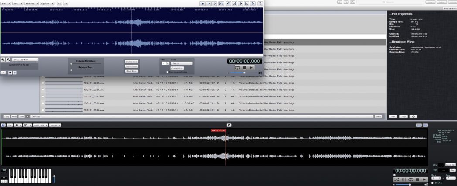Viewport: 457px width, 186px height.
Task: Check the box for 130311_0032.wav
Action: point(42,103)
